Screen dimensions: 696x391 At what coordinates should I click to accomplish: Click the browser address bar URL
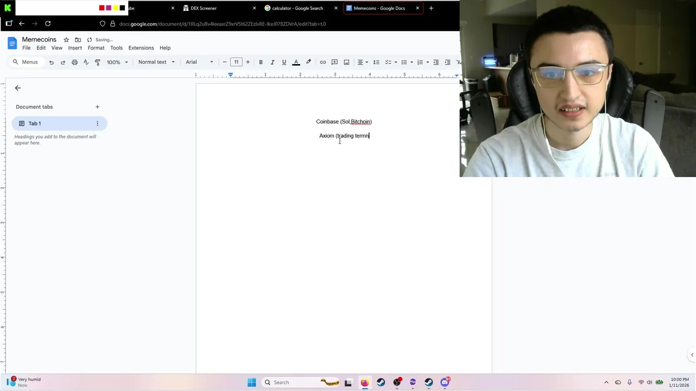coord(222,24)
